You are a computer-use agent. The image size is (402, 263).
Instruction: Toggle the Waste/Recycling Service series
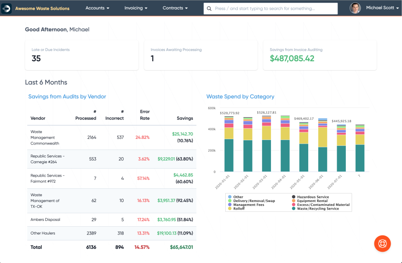294,209
